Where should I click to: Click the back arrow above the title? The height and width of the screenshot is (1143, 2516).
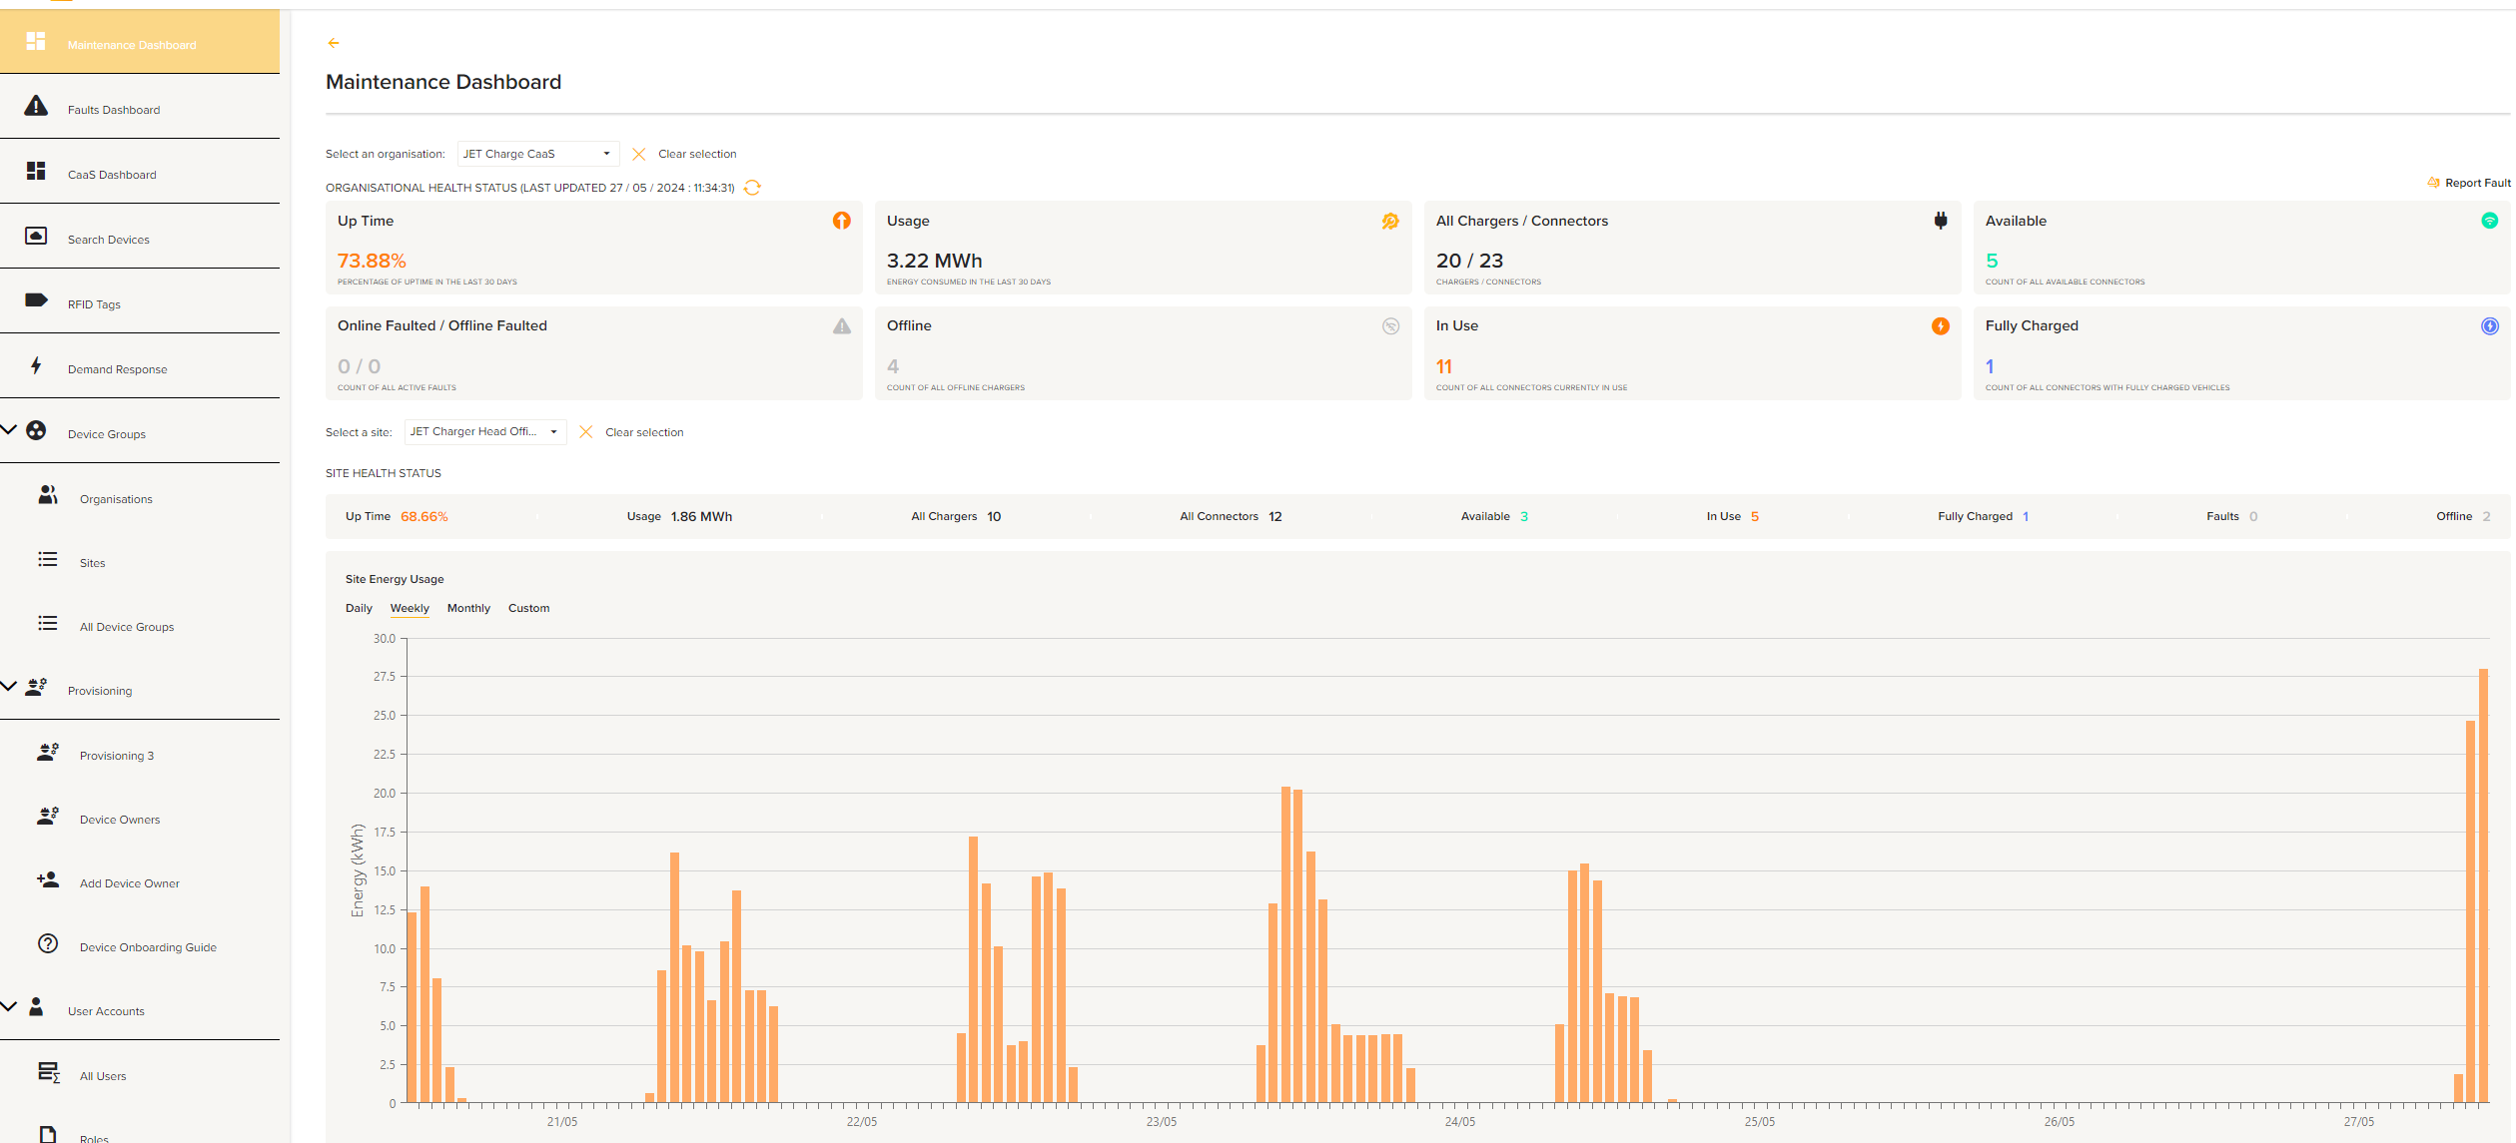click(x=334, y=43)
